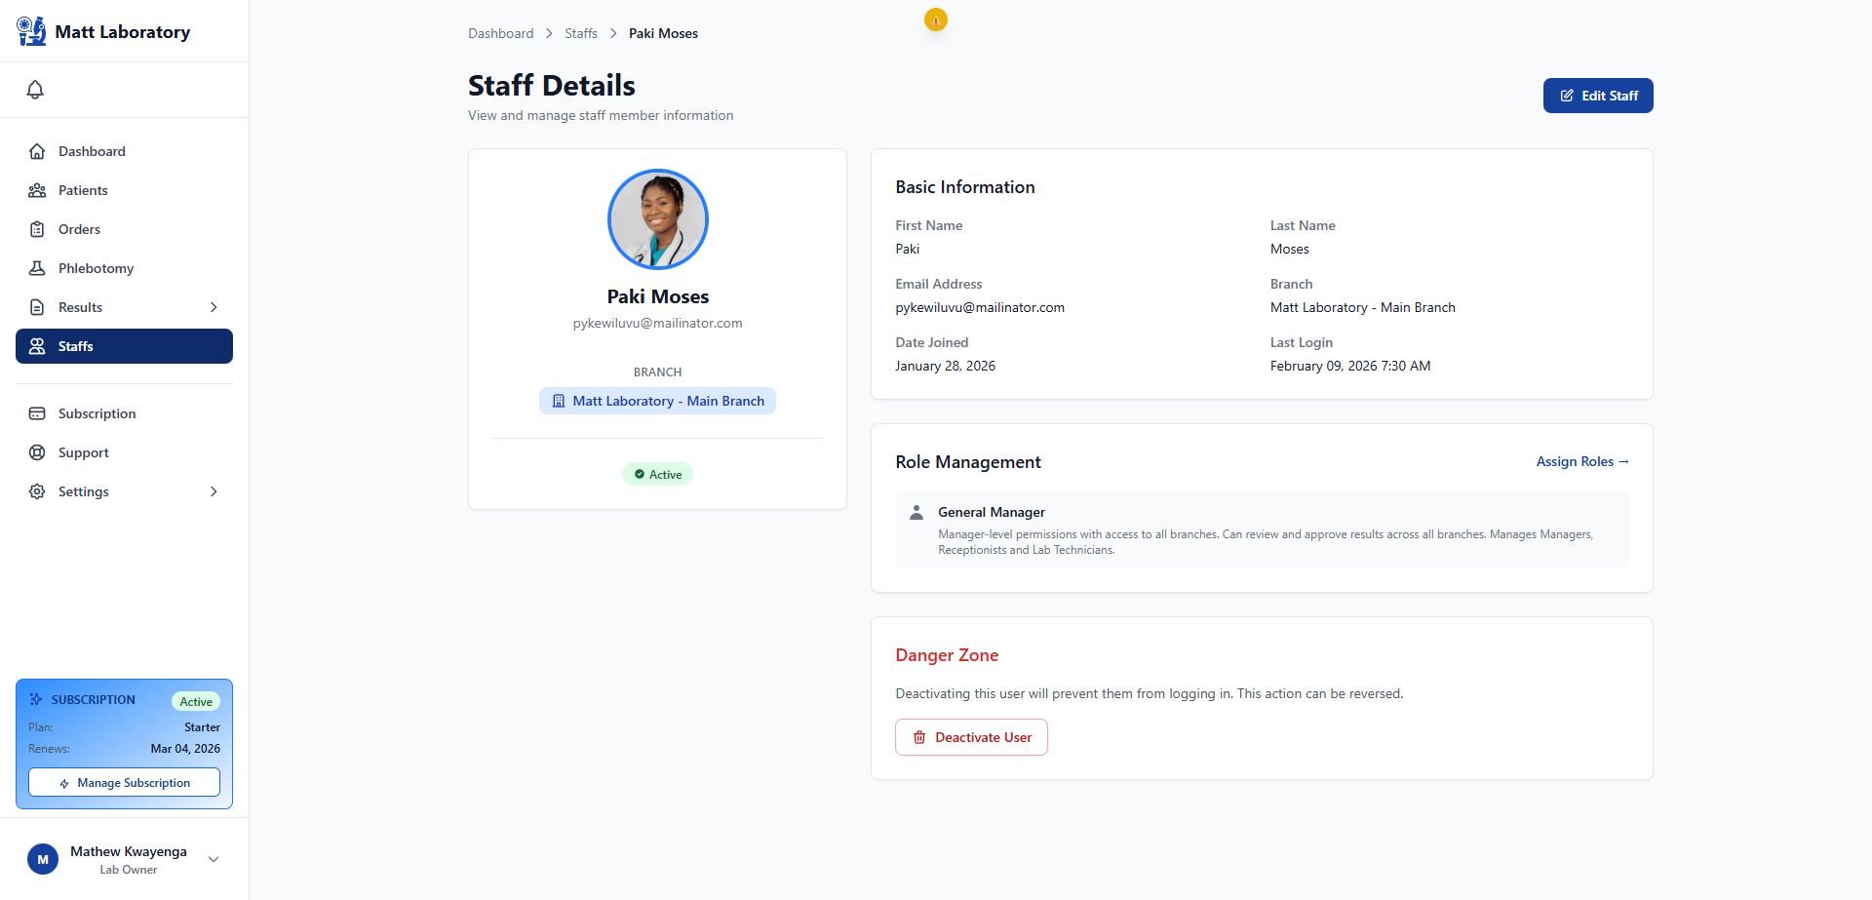The image size is (1872, 900).
Task: Click the Subscription card icon
Action: (x=37, y=413)
